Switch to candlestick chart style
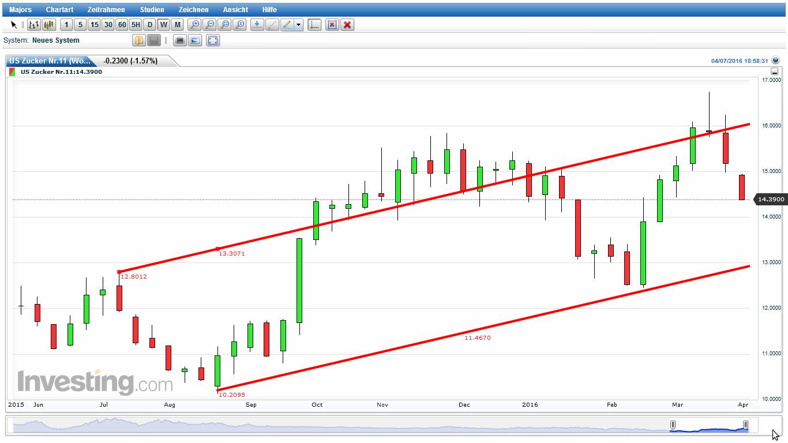 (x=49, y=25)
